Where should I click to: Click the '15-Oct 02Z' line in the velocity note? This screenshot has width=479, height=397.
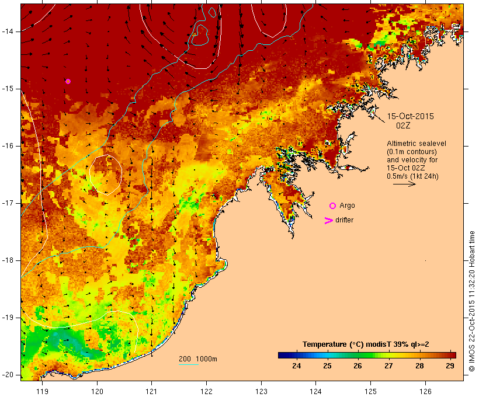[x=405, y=168]
